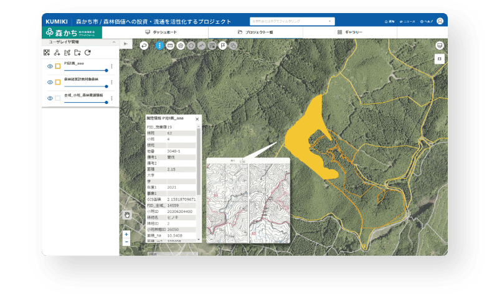Select the 20306304400 ID value

click(179, 212)
